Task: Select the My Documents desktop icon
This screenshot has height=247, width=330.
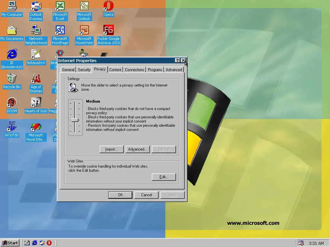Action: (x=12, y=33)
